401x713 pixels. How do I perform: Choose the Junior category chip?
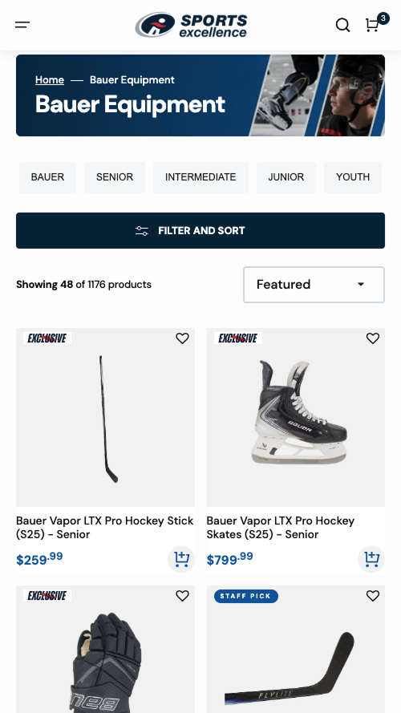(286, 177)
